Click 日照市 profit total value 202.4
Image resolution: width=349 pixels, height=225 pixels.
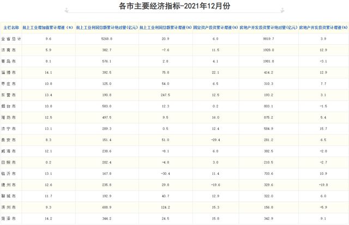107,162
